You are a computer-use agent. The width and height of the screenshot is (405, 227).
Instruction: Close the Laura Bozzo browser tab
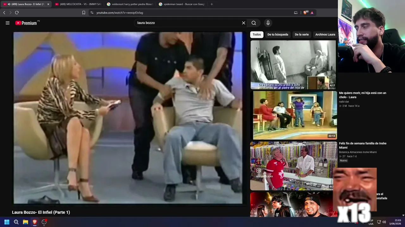[x=48, y=4]
